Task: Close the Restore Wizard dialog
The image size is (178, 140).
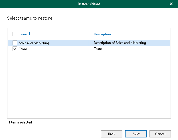Action: point(171,4)
